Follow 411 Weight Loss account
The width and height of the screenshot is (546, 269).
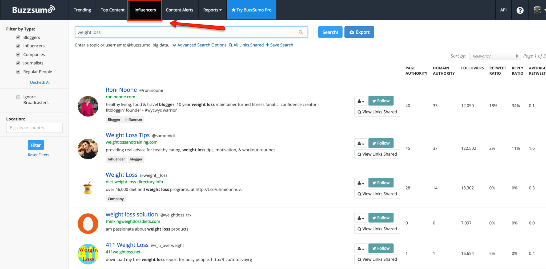click(381, 248)
